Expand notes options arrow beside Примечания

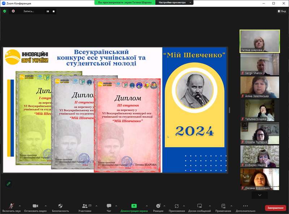tap(231, 206)
